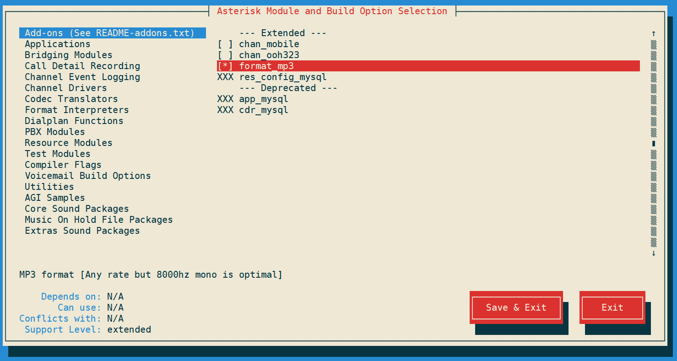Enable the chan_ooh323 module checkbox
Viewport: 677px width, 361px height.
pyautogui.click(x=225, y=55)
